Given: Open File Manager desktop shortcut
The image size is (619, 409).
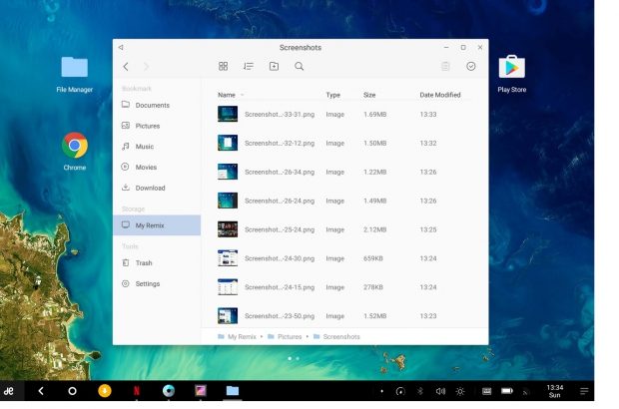Looking at the screenshot, I should [75, 74].
